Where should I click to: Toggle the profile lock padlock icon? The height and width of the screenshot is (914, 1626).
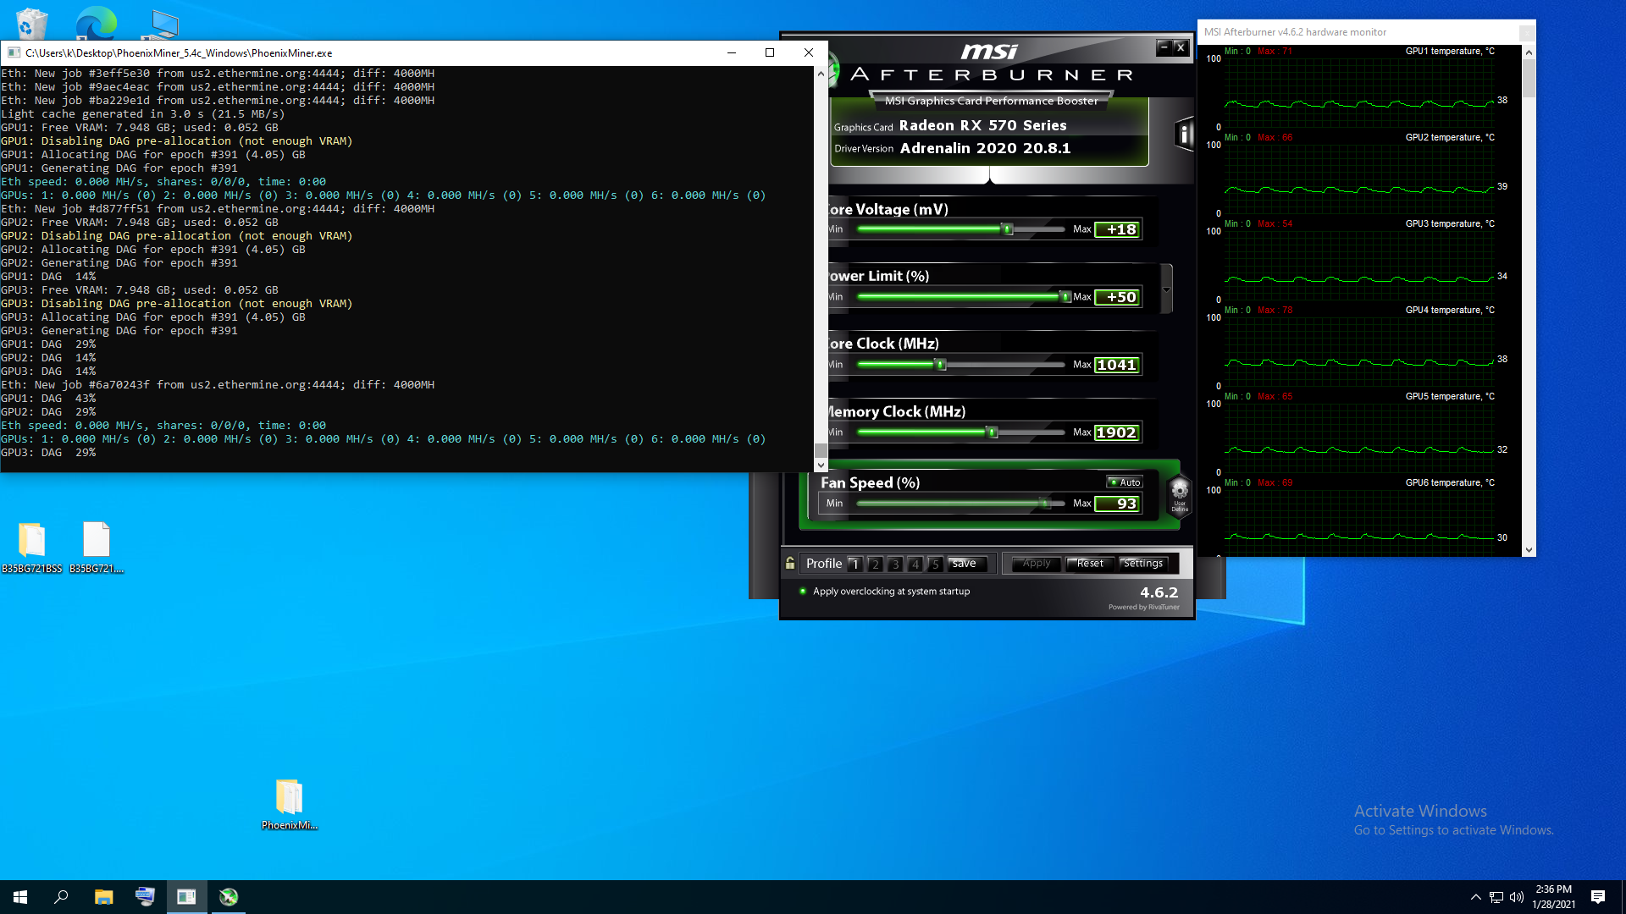click(790, 563)
